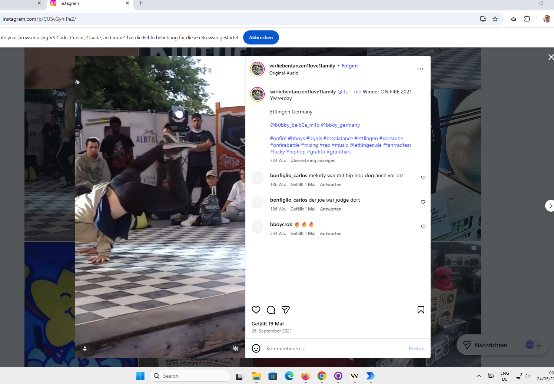The width and height of the screenshot is (554, 384).
Task: Open a new browser tab
Action: point(141,3)
